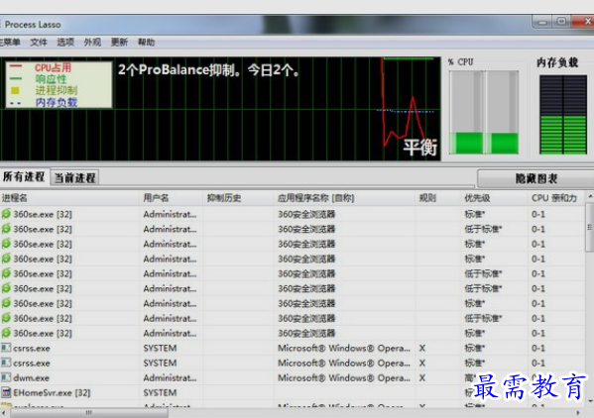Click SYSTEM user in EHomeSvr.exe row
The width and height of the screenshot is (594, 418).
click(x=160, y=393)
